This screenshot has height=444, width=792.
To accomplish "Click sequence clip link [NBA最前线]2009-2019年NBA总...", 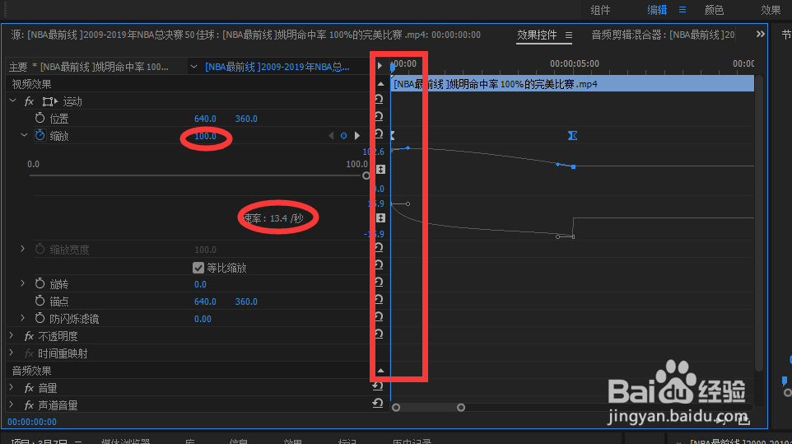I will point(277,67).
